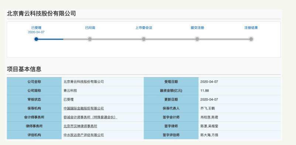The image size is (296, 145).
Task: Select the 上市委会议 stage label
Action: [144, 28]
